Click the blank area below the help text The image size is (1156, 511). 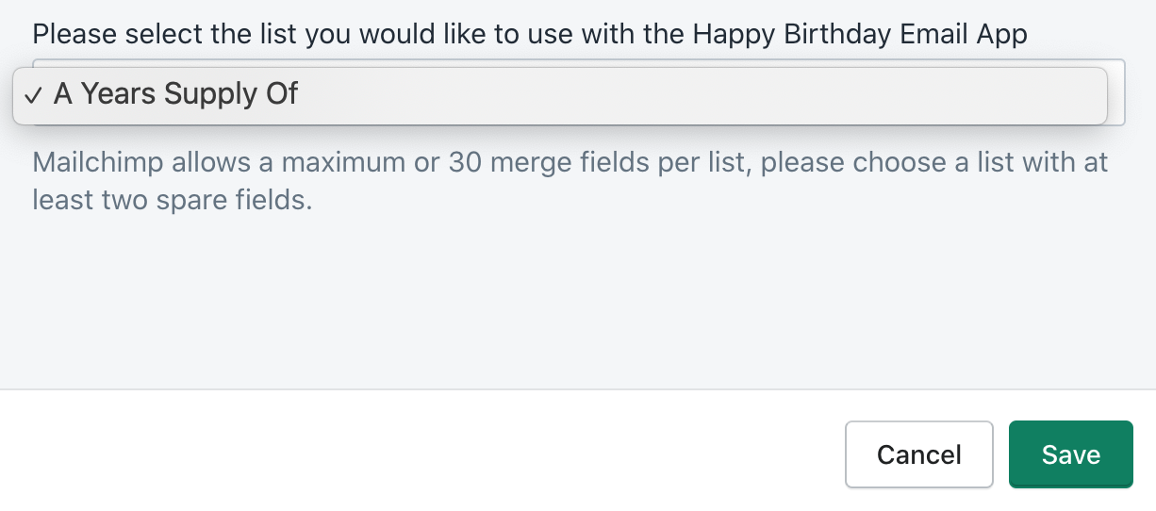coord(566,302)
